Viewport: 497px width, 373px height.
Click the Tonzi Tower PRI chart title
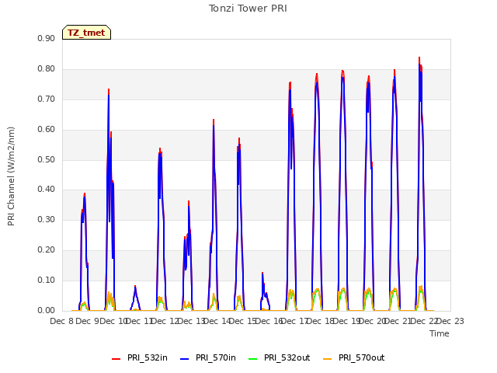(x=248, y=9)
